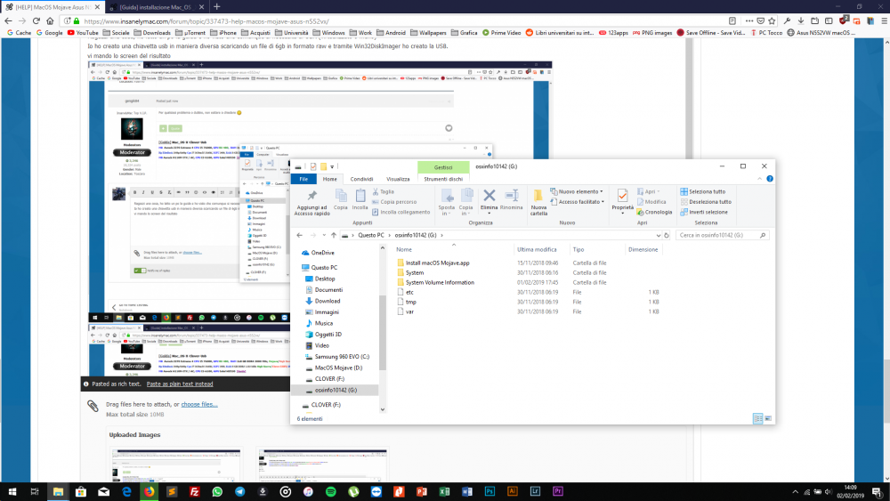Click the Elimina red X icon
Screen dimensions: 890x501
pos(489,196)
